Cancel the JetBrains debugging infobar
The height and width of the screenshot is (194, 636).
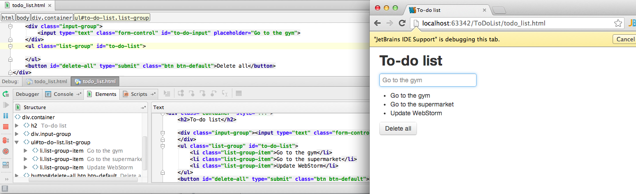click(x=625, y=39)
